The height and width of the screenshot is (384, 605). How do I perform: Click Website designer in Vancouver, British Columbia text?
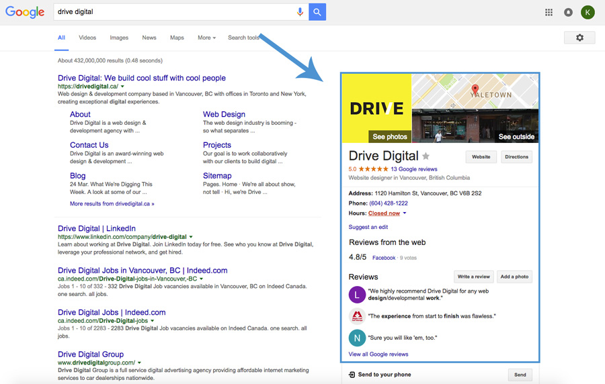(409, 178)
